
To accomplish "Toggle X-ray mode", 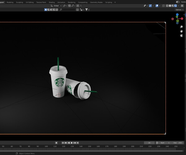I will (163, 6).
